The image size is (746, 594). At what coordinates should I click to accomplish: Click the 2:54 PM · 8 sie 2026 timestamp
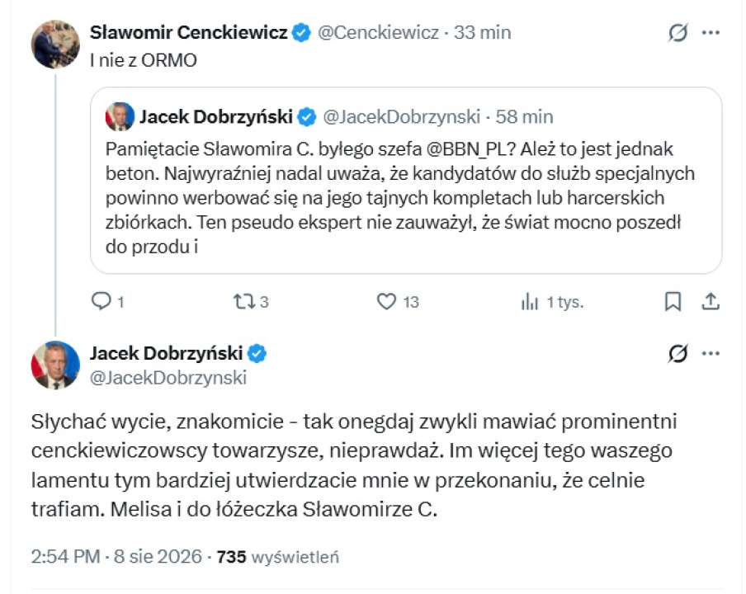[116, 556]
